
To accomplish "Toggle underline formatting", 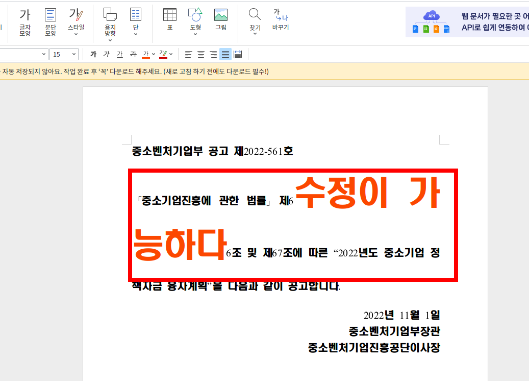I will click(x=118, y=54).
